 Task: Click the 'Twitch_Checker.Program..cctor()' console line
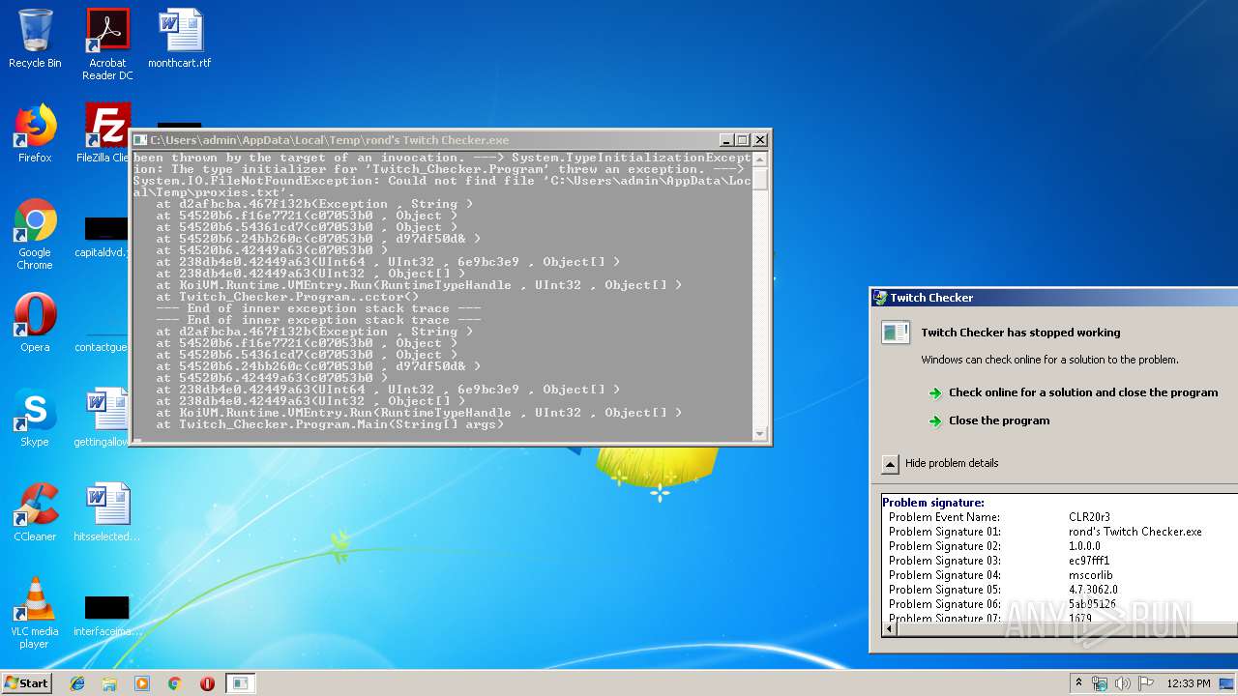(287, 297)
